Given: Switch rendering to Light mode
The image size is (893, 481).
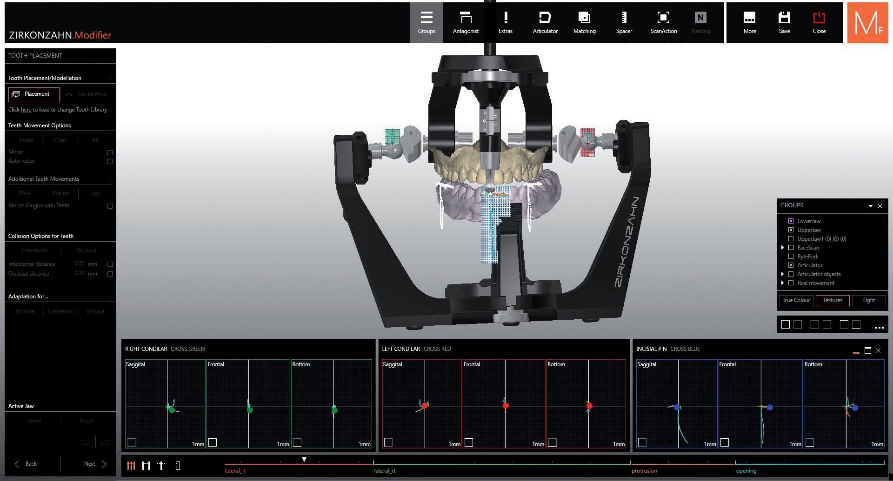Looking at the screenshot, I should (869, 300).
